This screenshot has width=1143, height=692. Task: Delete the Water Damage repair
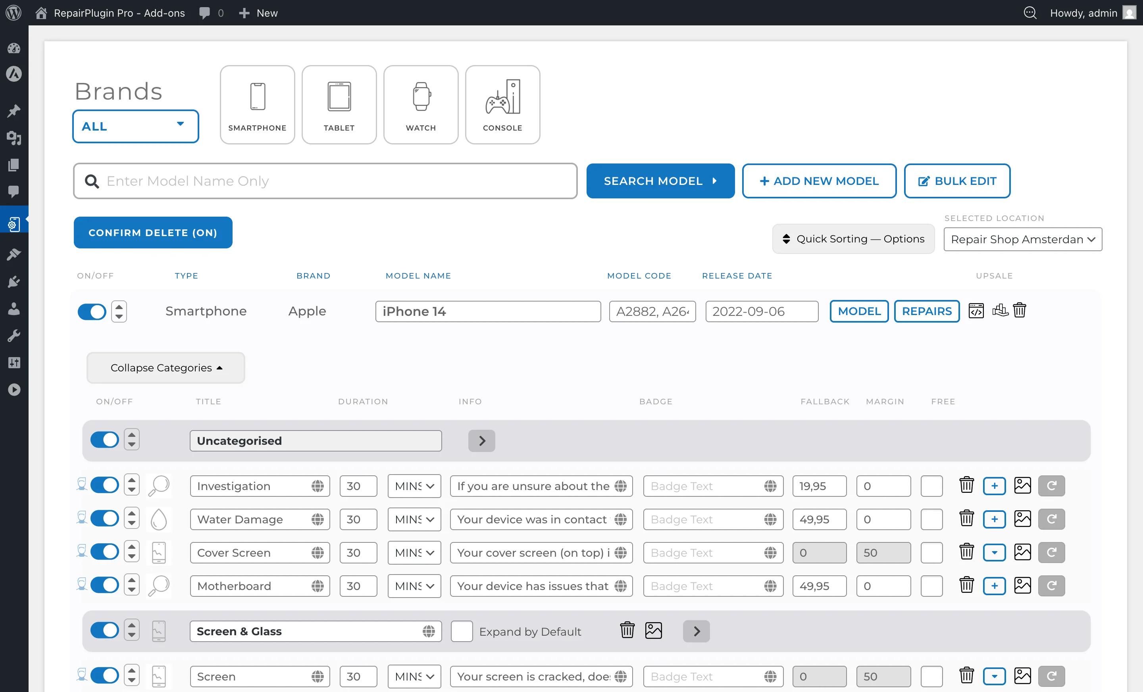(x=966, y=519)
